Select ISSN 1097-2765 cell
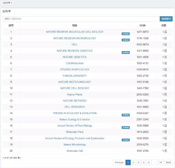The image size is (175, 168). pyautogui.click(x=143, y=151)
